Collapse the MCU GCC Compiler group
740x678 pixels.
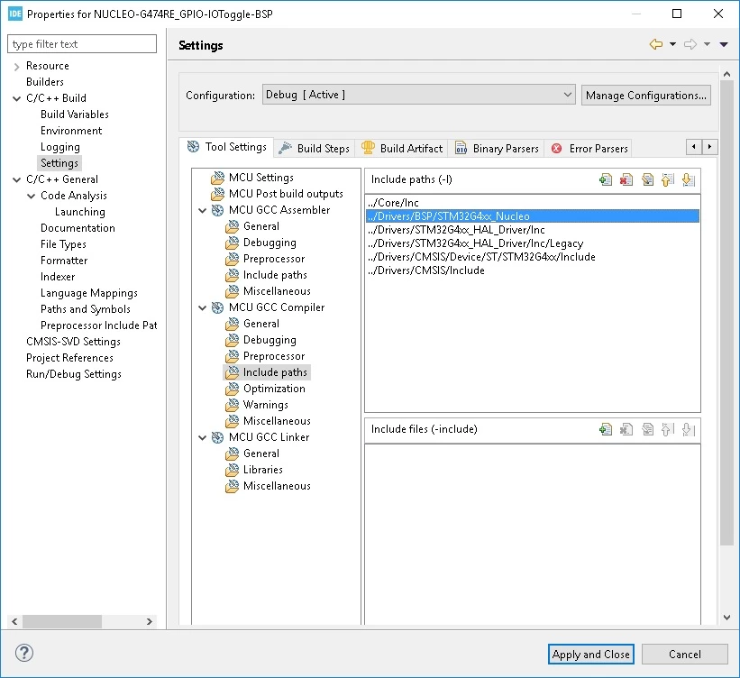203,307
